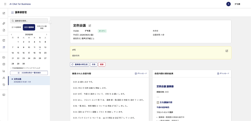This screenshot has width=251, height=121.
Task: Open the hamburger menu at top left
Action: pos(5,4)
